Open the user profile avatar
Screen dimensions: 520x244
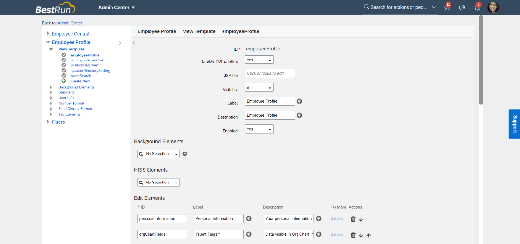pos(493,7)
